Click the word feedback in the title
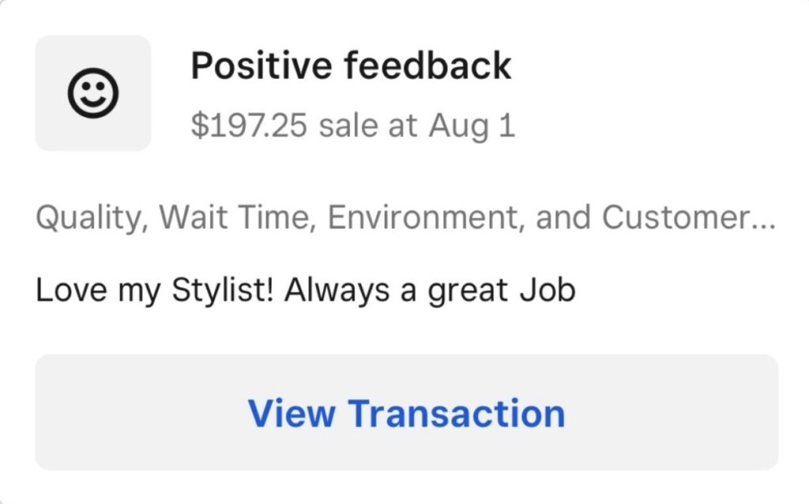The width and height of the screenshot is (809, 504). [x=429, y=65]
